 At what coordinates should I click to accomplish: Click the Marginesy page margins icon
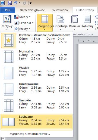pyautogui.click(x=45, y=19)
